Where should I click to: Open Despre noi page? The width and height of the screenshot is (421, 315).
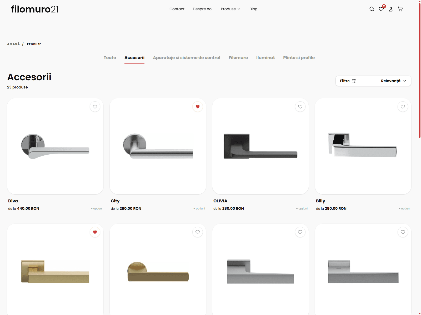click(x=202, y=9)
